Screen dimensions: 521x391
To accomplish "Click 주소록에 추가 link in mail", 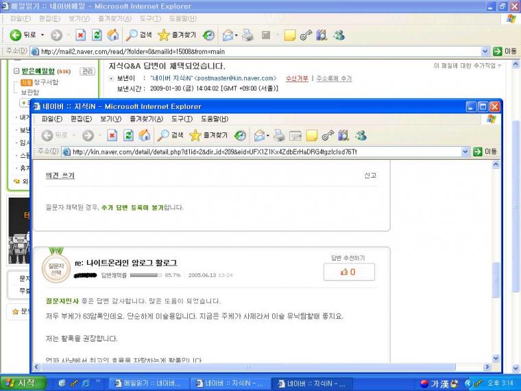I will (x=334, y=79).
